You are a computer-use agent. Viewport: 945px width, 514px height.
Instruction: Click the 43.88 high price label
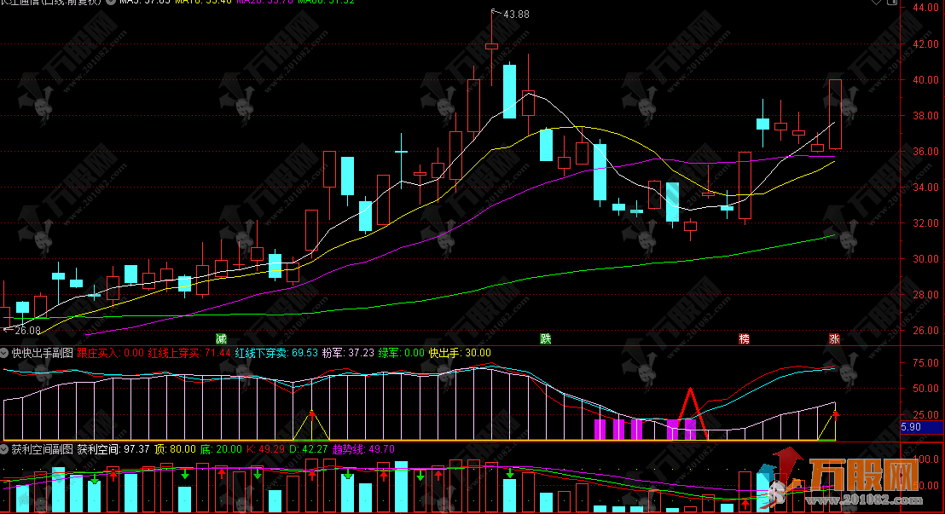click(515, 14)
